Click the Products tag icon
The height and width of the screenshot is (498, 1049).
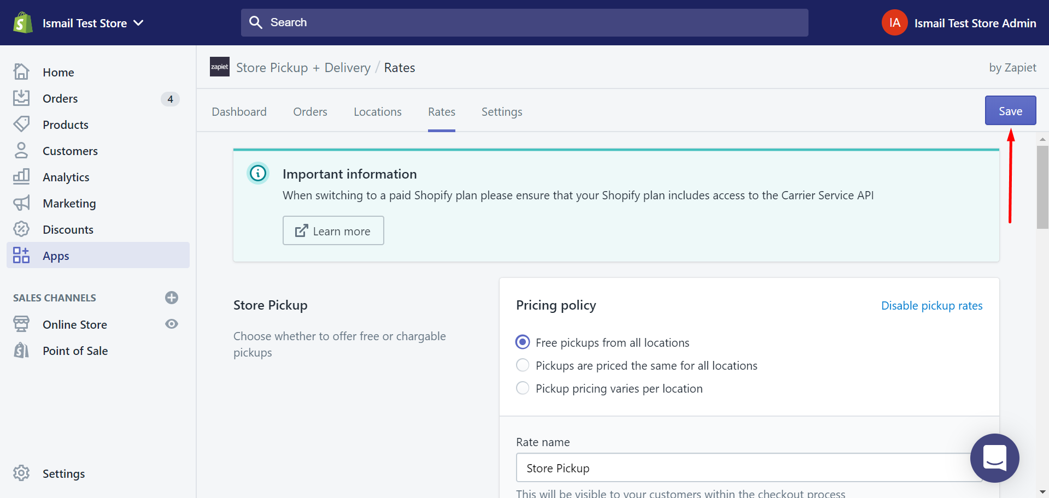coord(21,124)
